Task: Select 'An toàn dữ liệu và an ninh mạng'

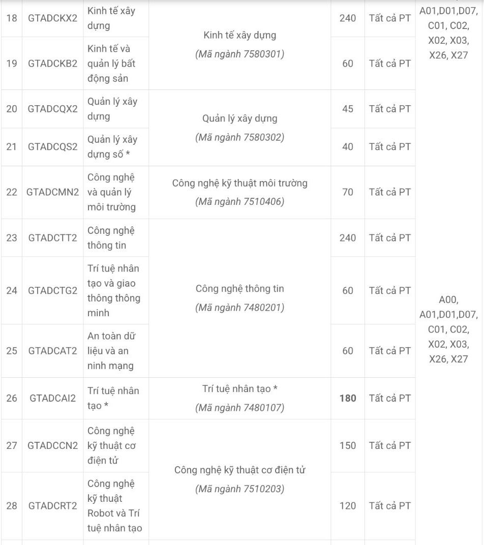Action: (x=111, y=351)
